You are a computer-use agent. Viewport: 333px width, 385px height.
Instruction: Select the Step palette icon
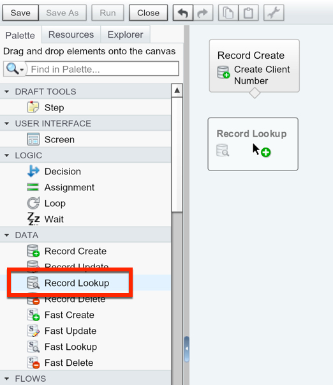pyautogui.click(x=33, y=107)
